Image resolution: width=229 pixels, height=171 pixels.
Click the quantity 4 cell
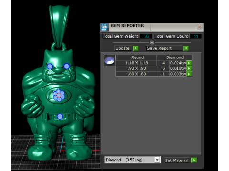pyautogui.click(x=163, y=63)
